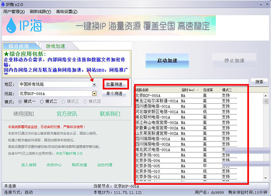Image resolution: width=271 pixels, height=196 pixels.
Task: Click the 单个测速 button
Action: coord(114,93)
